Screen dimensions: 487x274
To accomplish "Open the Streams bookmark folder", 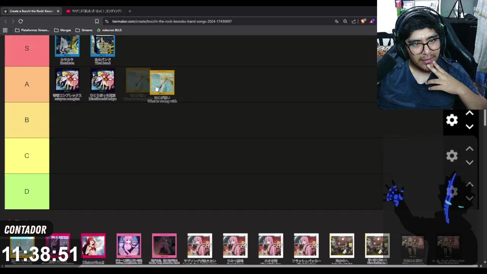I will pyautogui.click(x=84, y=30).
